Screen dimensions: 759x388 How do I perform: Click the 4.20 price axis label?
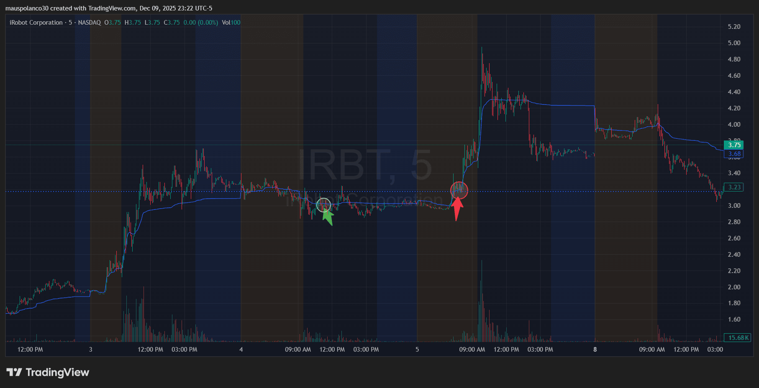pyautogui.click(x=734, y=108)
